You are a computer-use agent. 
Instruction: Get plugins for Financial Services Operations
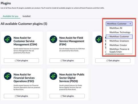point(21,96)
